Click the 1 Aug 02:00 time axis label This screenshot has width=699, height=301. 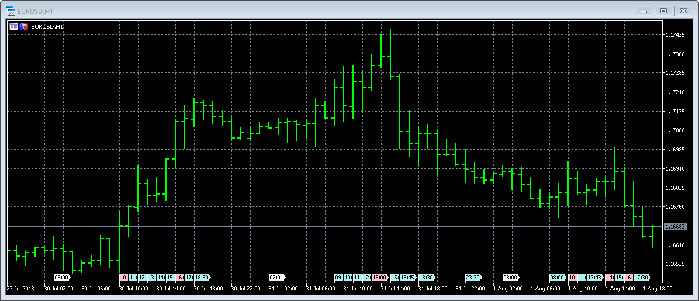point(508,289)
